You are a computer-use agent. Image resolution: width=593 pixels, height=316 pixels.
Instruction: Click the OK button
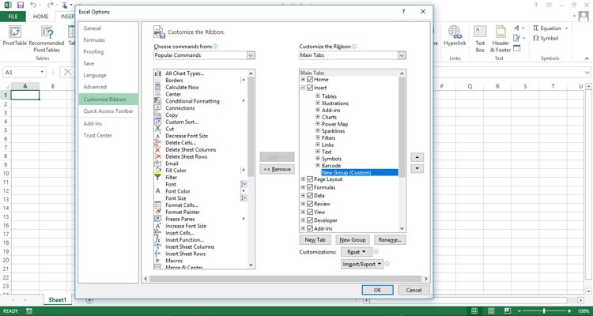tap(377, 290)
